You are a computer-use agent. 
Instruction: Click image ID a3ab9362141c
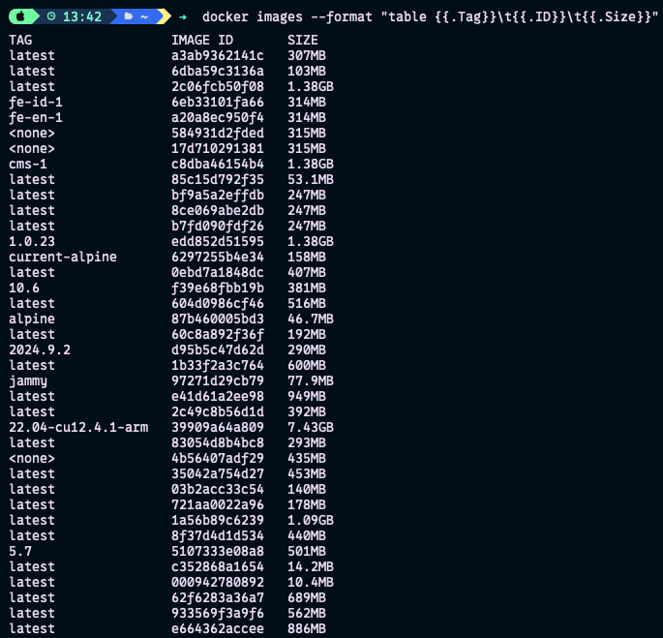pos(217,55)
